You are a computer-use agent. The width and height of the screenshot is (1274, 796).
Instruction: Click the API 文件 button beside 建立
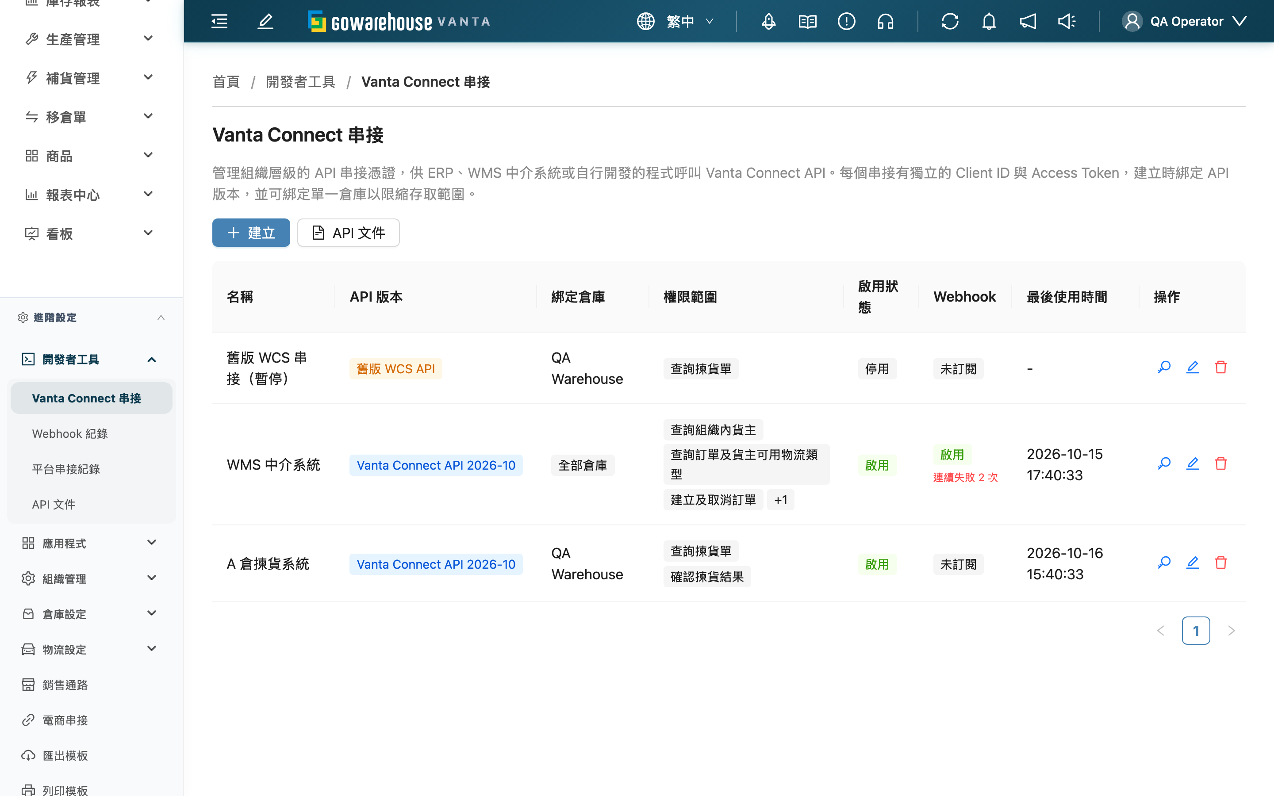pyautogui.click(x=349, y=233)
